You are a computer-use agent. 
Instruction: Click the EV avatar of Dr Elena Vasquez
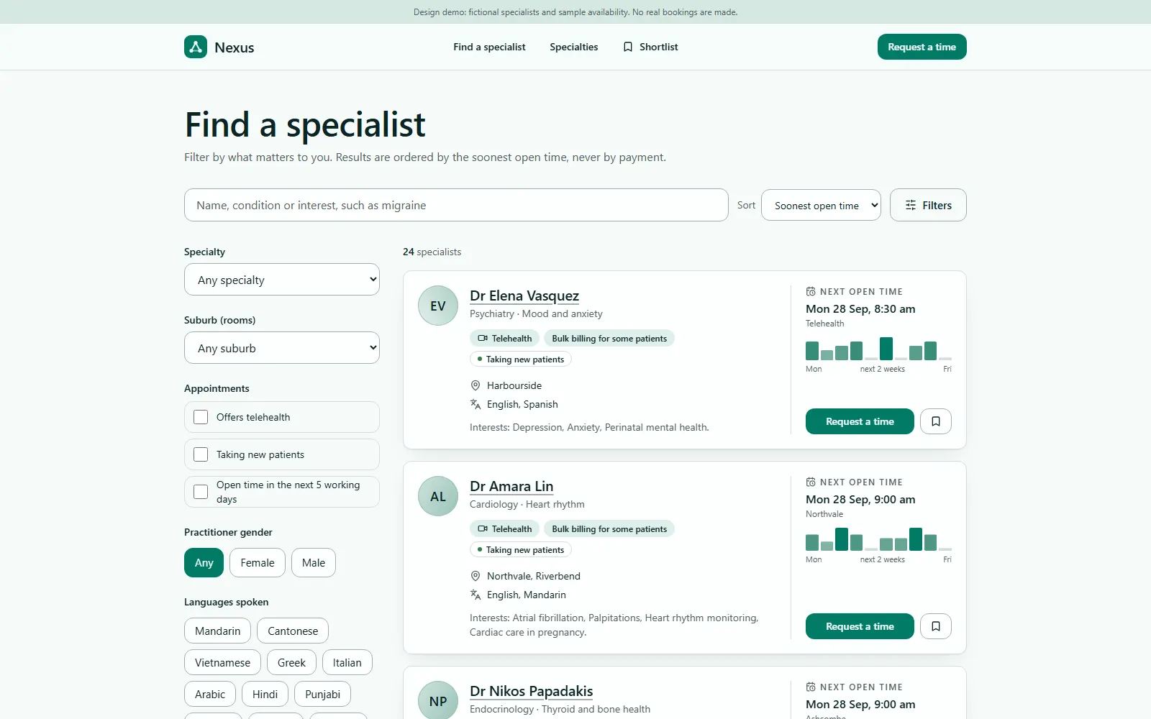coord(438,306)
